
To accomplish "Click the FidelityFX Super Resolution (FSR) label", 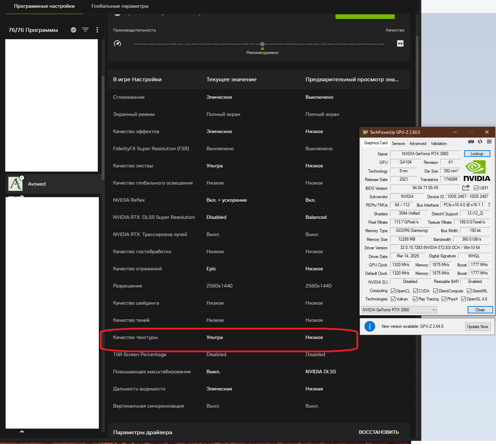I will pos(151,148).
